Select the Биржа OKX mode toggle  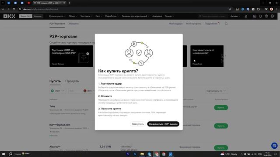point(26,16)
